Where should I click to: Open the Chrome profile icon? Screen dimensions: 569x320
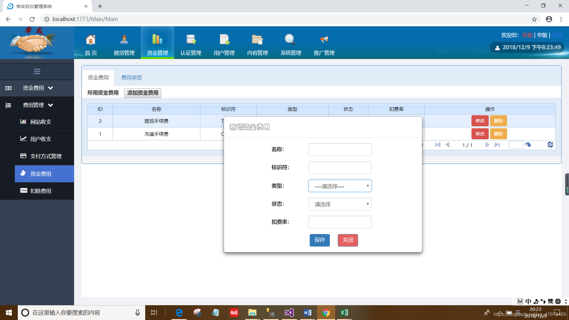[x=549, y=19]
